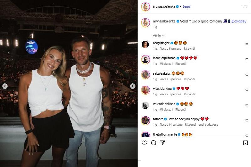Click 'Vedi traduzione' on tamara's comment

point(208,125)
